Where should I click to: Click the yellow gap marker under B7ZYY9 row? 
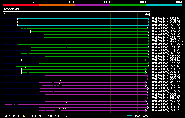[x=60, y=93]
